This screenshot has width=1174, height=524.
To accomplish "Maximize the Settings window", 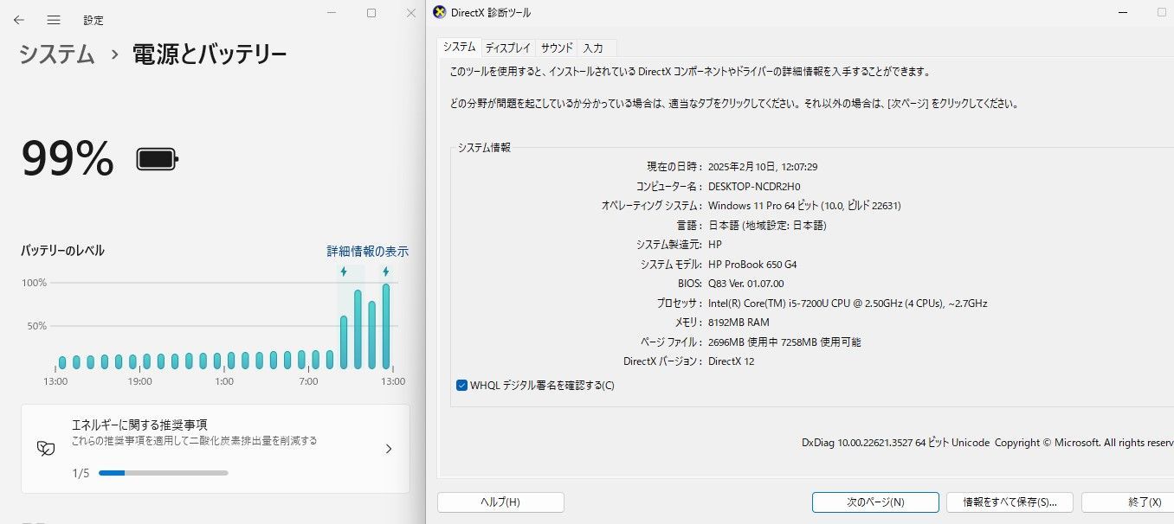I will [x=371, y=13].
